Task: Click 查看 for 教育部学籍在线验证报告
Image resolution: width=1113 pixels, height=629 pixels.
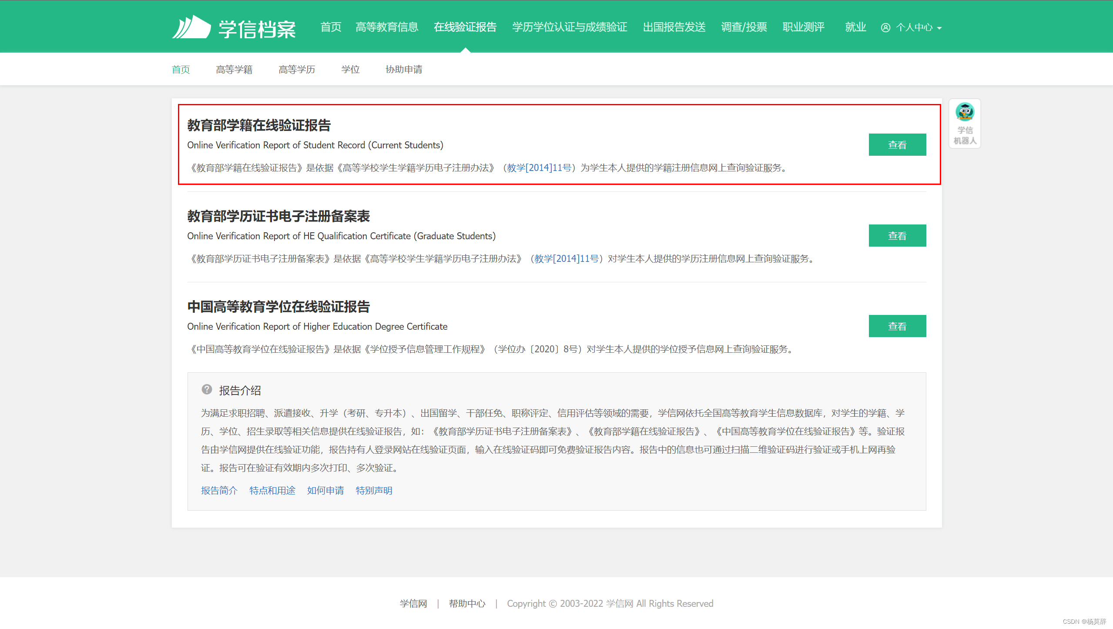Action: pos(897,145)
